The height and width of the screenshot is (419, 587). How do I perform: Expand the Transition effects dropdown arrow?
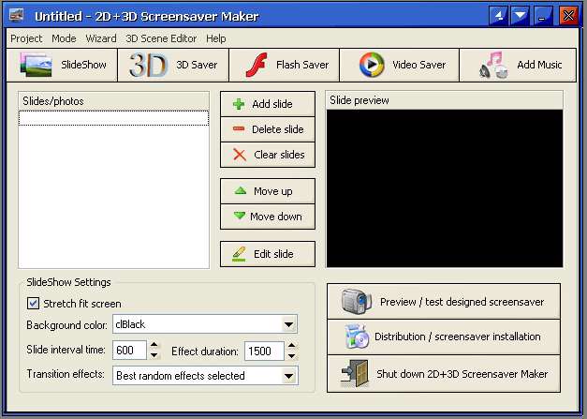click(x=288, y=376)
